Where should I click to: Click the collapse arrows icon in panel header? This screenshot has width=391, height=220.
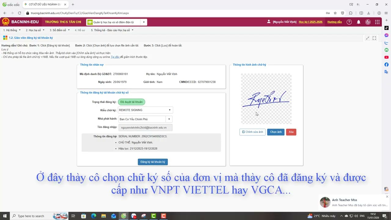coord(367,38)
